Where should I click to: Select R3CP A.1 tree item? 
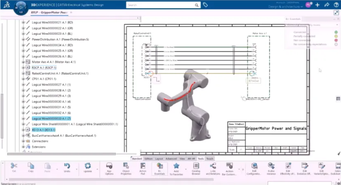[44, 68]
